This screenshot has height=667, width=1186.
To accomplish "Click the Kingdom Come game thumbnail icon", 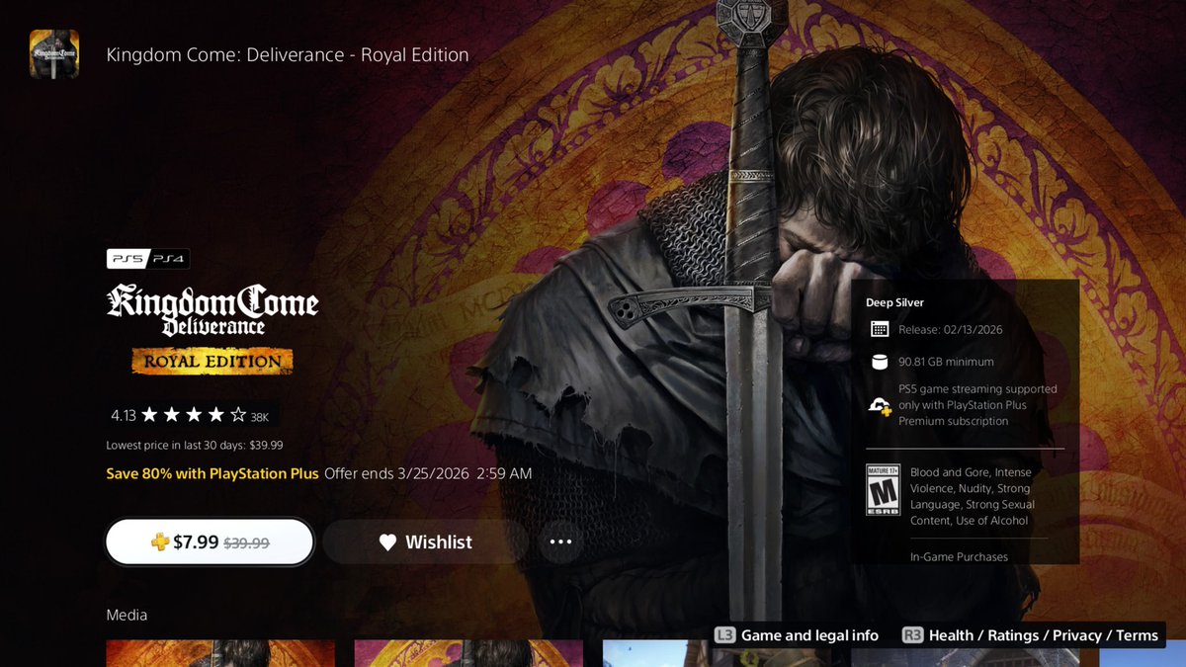I will pos(54,54).
